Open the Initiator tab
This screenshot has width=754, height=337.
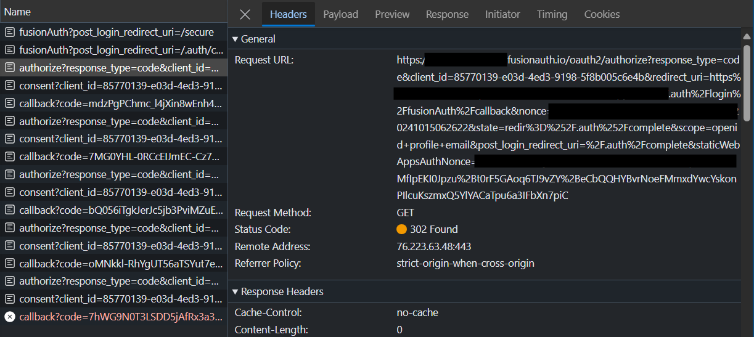pos(502,14)
